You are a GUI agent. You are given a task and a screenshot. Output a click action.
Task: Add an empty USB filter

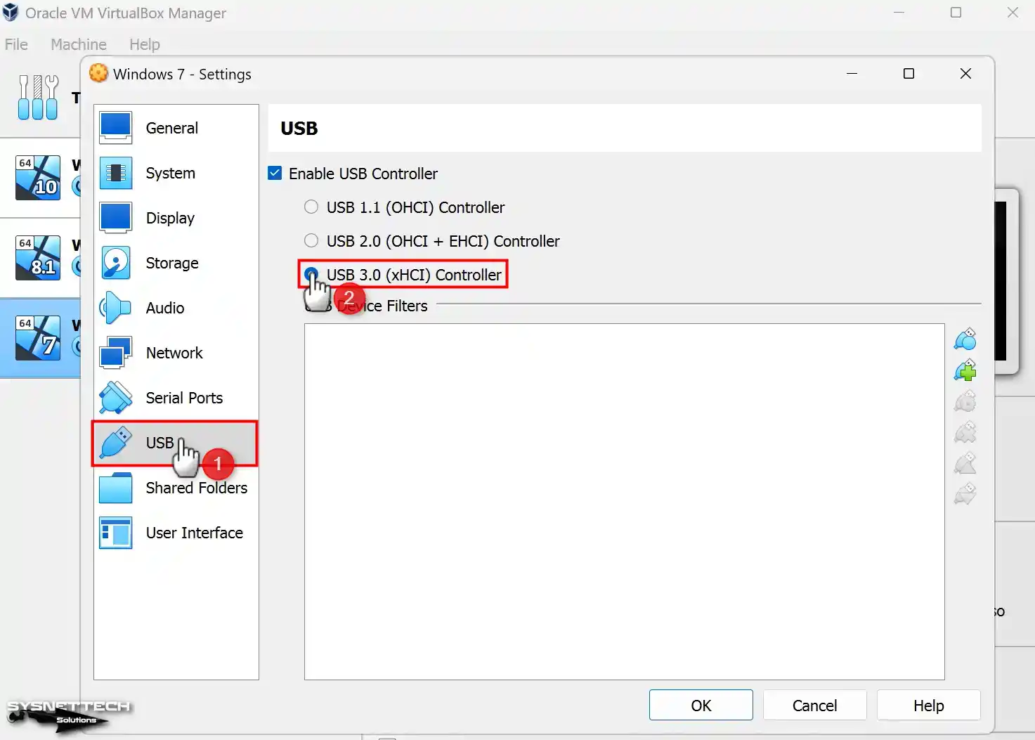pos(965,339)
